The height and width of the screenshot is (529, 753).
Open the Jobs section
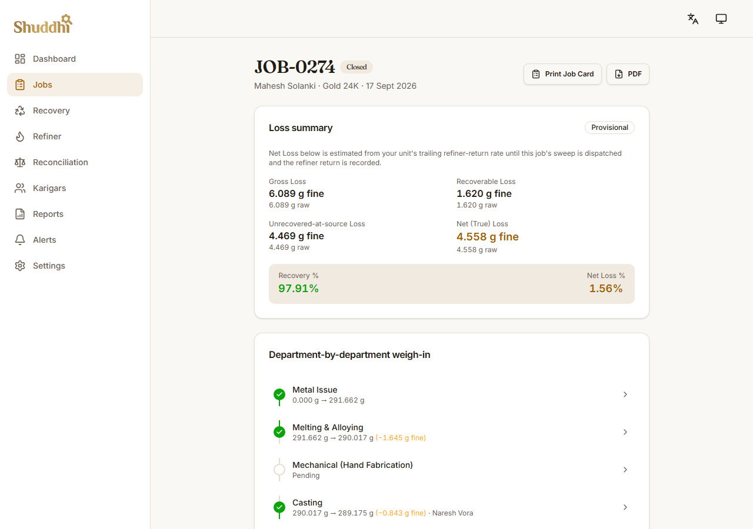[x=75, y=85]
